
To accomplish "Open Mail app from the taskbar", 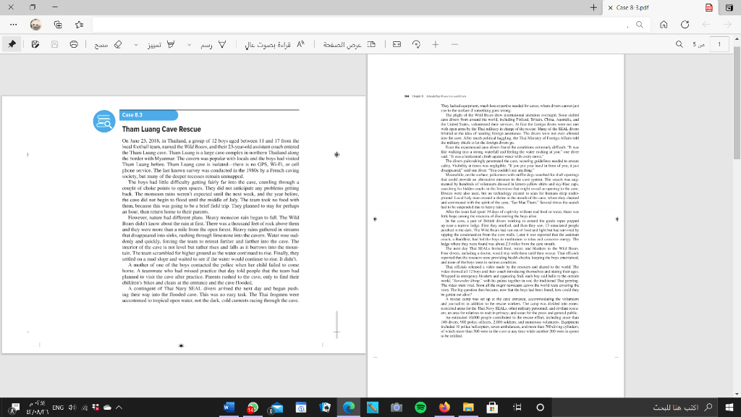I will click(x=277, y=407).
